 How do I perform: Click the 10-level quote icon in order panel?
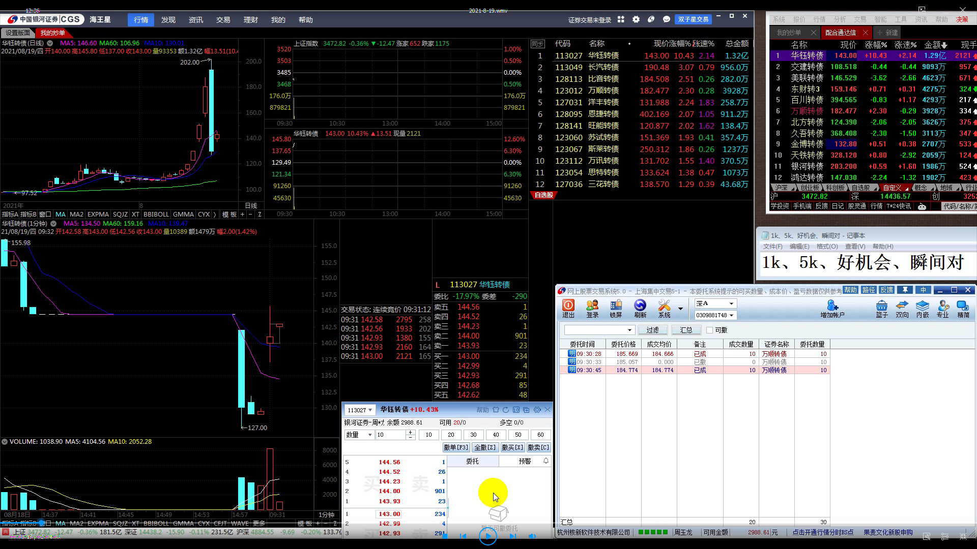coord(516,410)
